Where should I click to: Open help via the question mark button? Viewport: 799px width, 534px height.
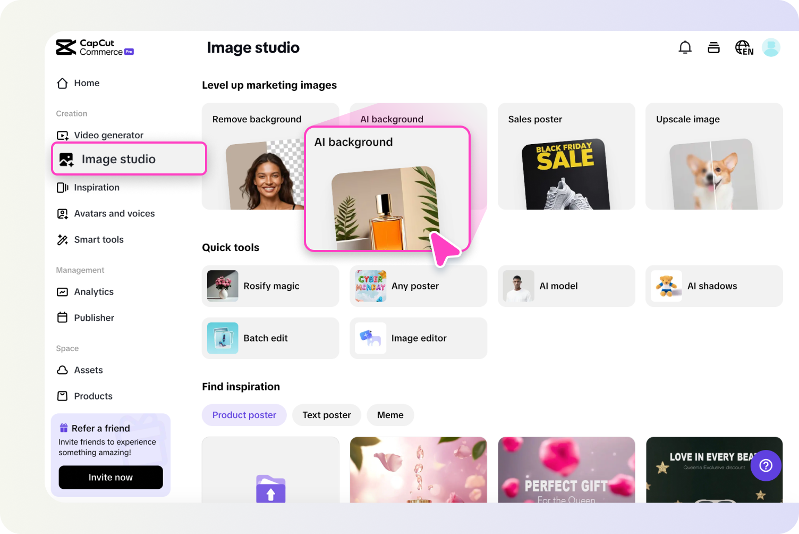766,465
